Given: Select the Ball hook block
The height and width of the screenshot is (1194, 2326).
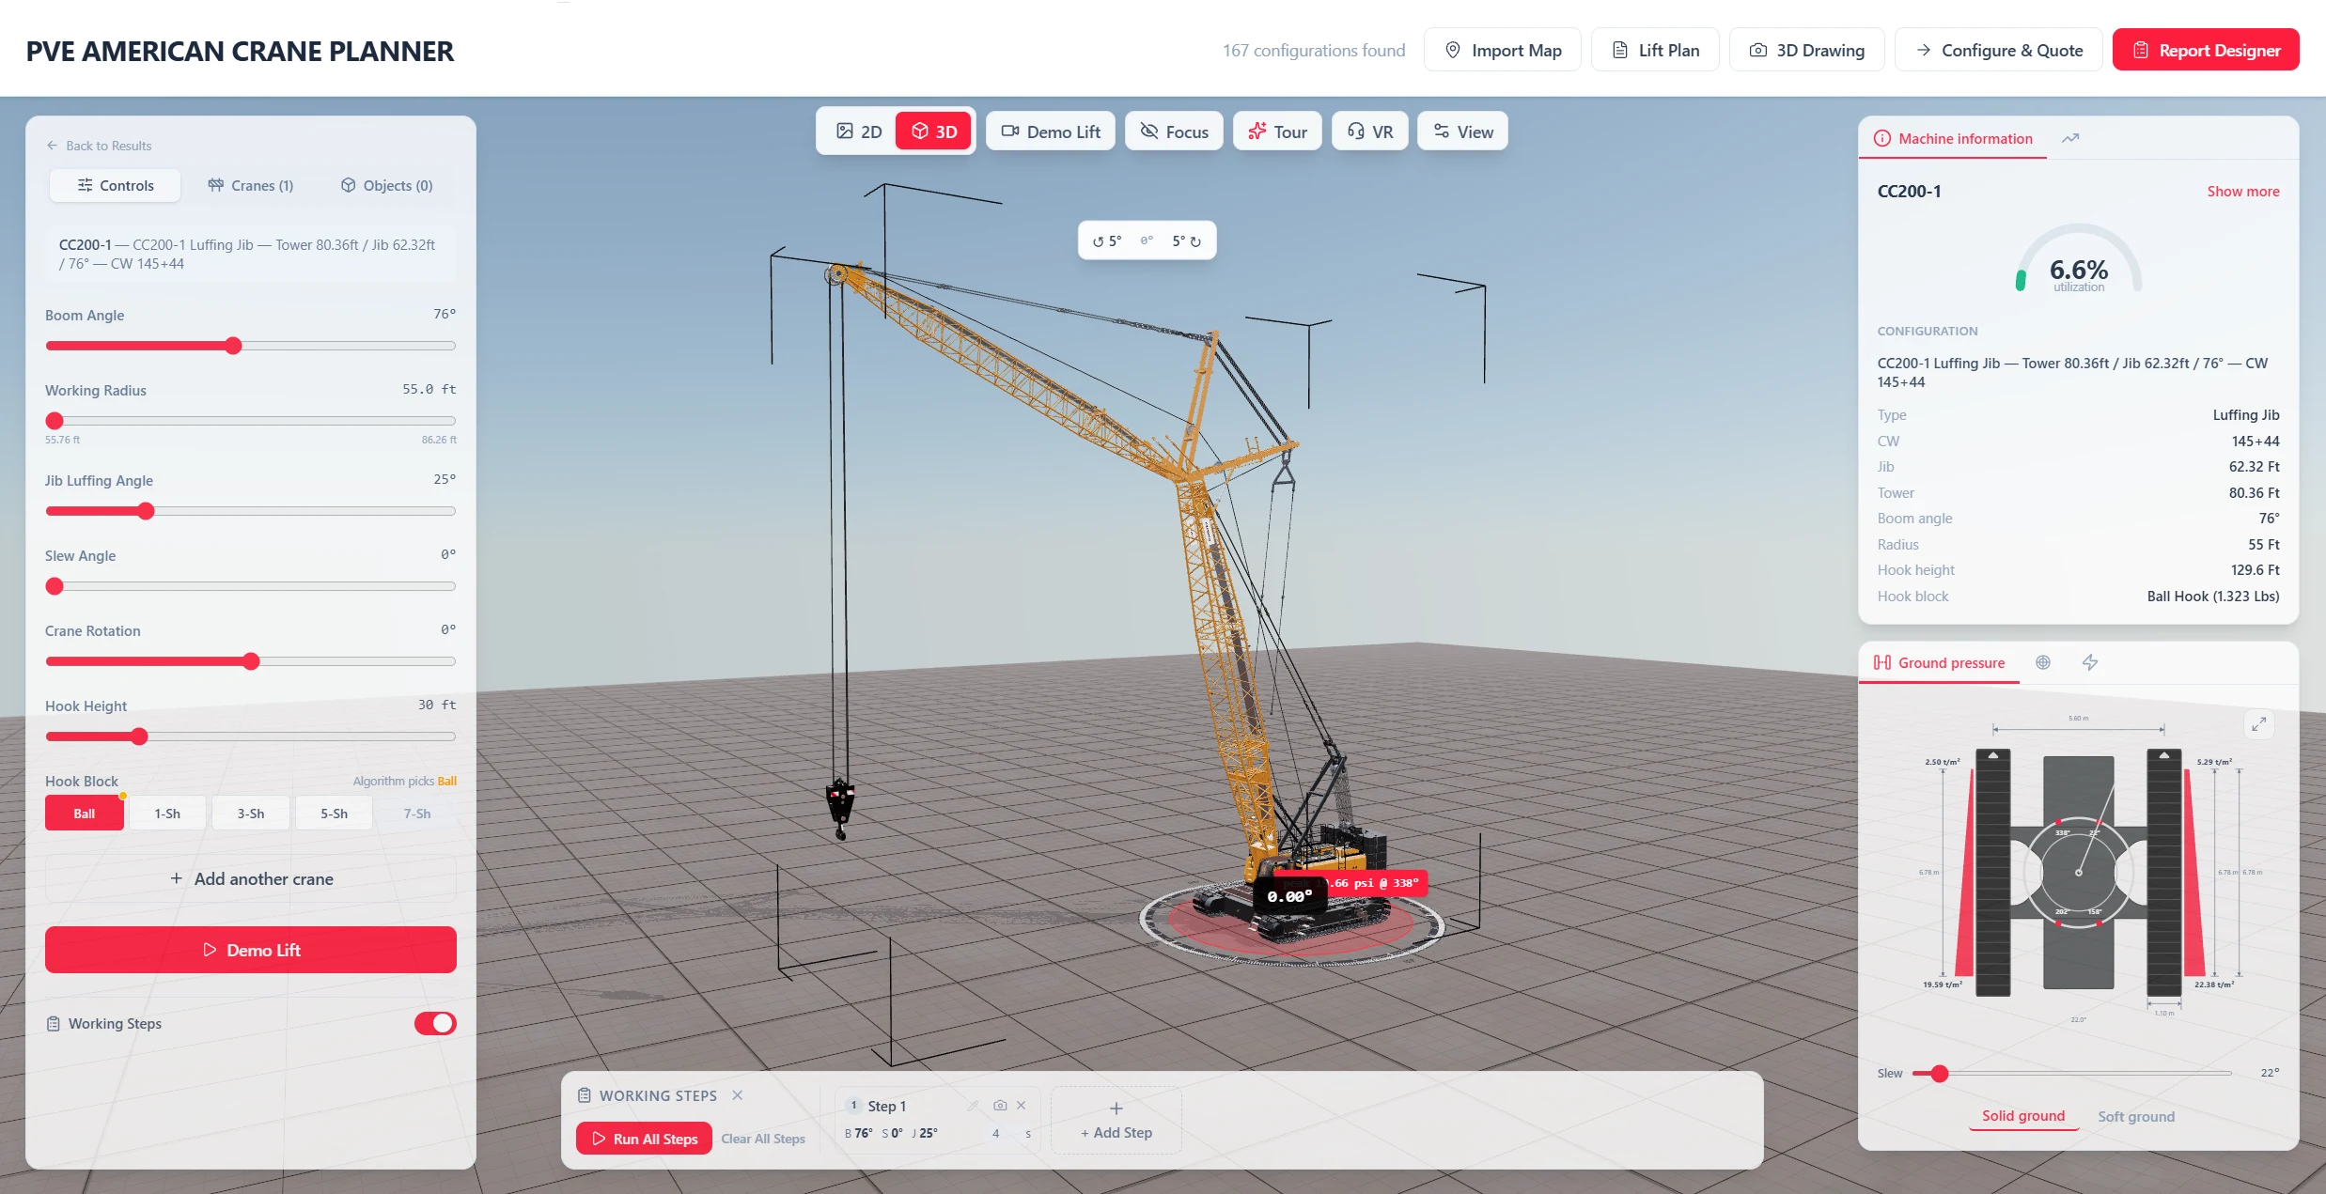Looking at the screenshot, I should pyautogui.click(x=85, y=814).
